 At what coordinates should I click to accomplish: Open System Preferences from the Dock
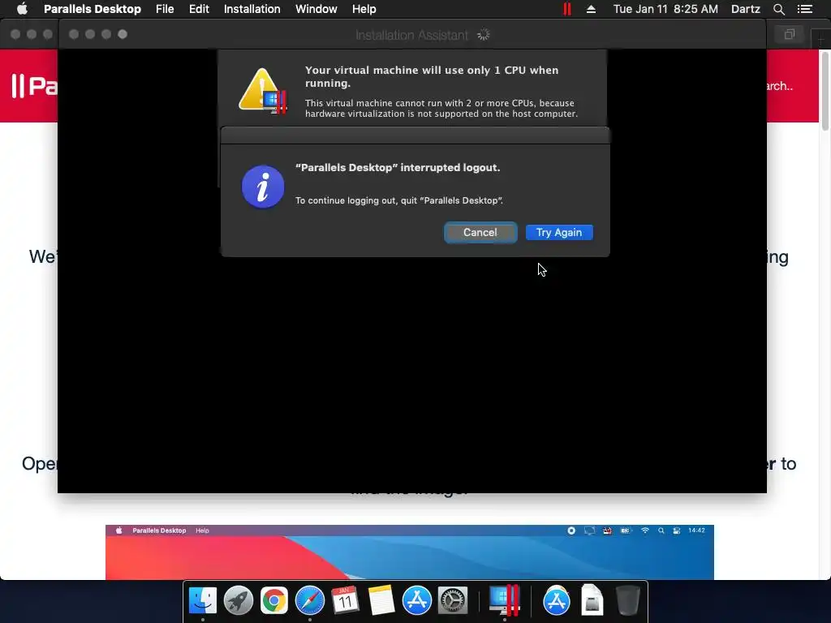[453, 600]
